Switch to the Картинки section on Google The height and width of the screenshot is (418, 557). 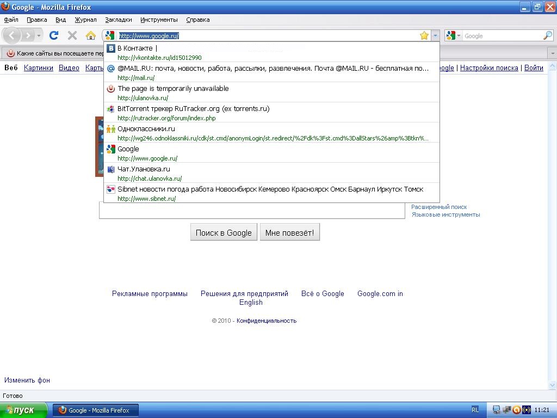coord(38,67)
